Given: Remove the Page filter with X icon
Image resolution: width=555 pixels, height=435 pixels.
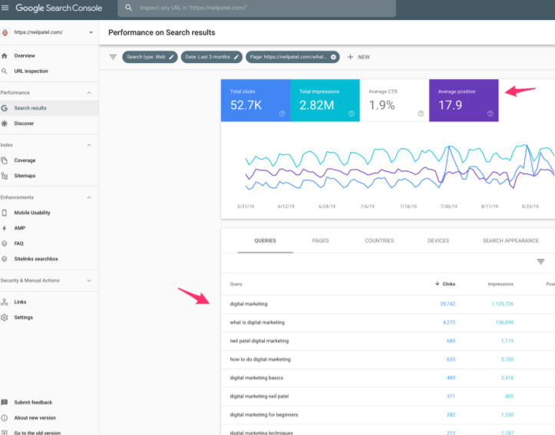Looking at the screenshot, I should 333,57.
